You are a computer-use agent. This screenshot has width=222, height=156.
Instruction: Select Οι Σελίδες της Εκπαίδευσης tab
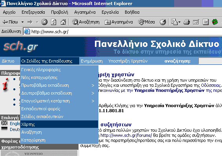coord(49,61)
